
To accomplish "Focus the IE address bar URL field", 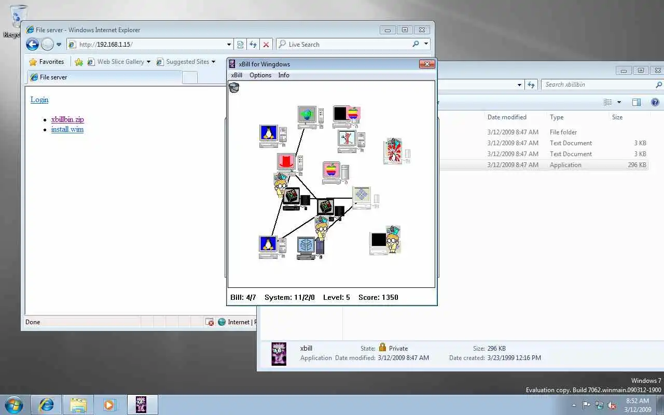I will tap(150, 45).
